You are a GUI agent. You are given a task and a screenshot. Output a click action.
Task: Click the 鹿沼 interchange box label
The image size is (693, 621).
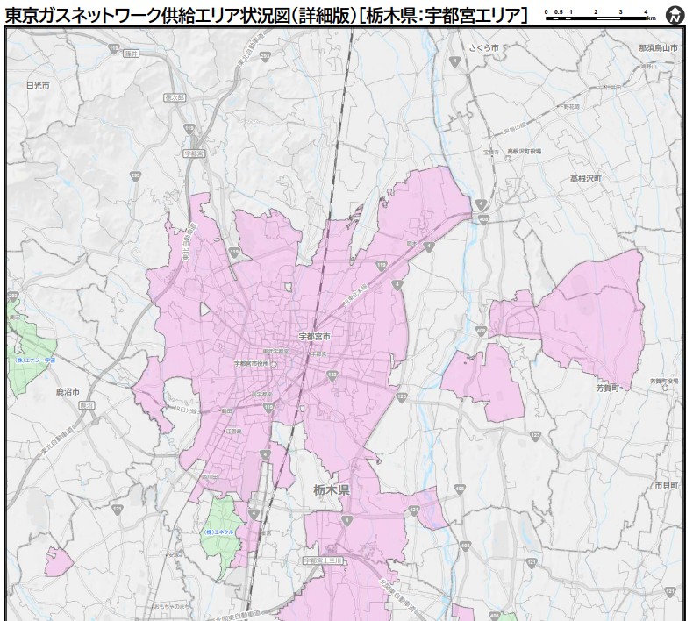(x=87, y=405)
